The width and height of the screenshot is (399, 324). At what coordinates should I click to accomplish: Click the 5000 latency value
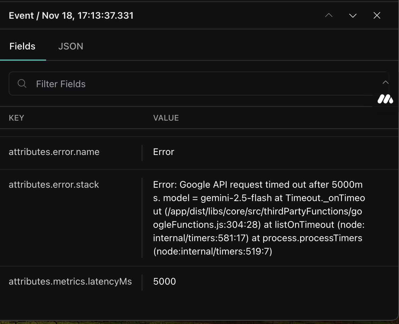(x=164, y=282)
